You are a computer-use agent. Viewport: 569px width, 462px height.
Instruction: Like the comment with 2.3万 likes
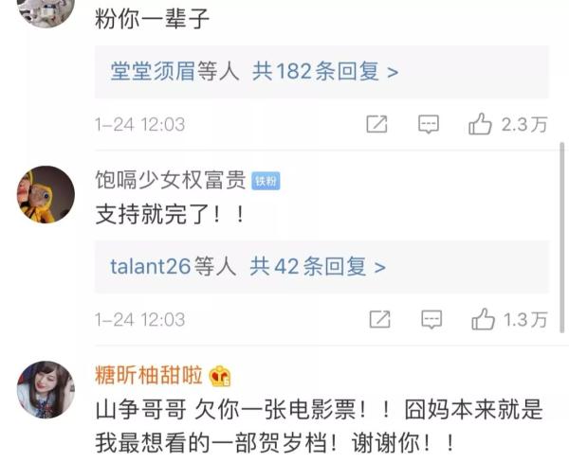480,124
